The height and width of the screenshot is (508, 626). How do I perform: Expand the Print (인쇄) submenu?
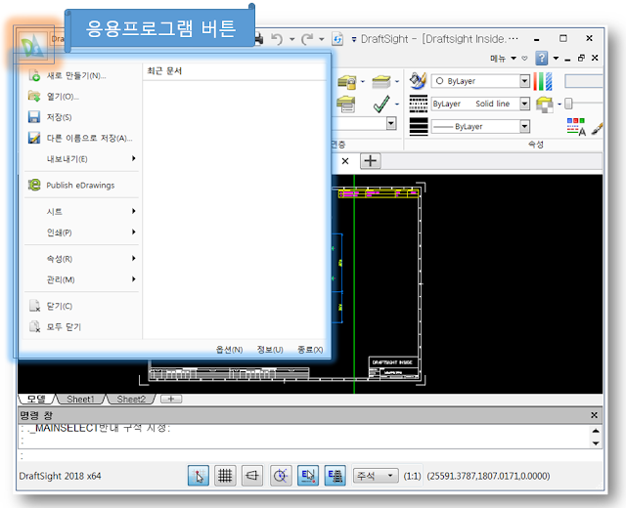tap(81, 233)
